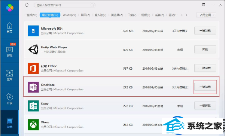225x136 pixels.
Task: Switch to the 聊天(2) tab
Action: point(85,15)
